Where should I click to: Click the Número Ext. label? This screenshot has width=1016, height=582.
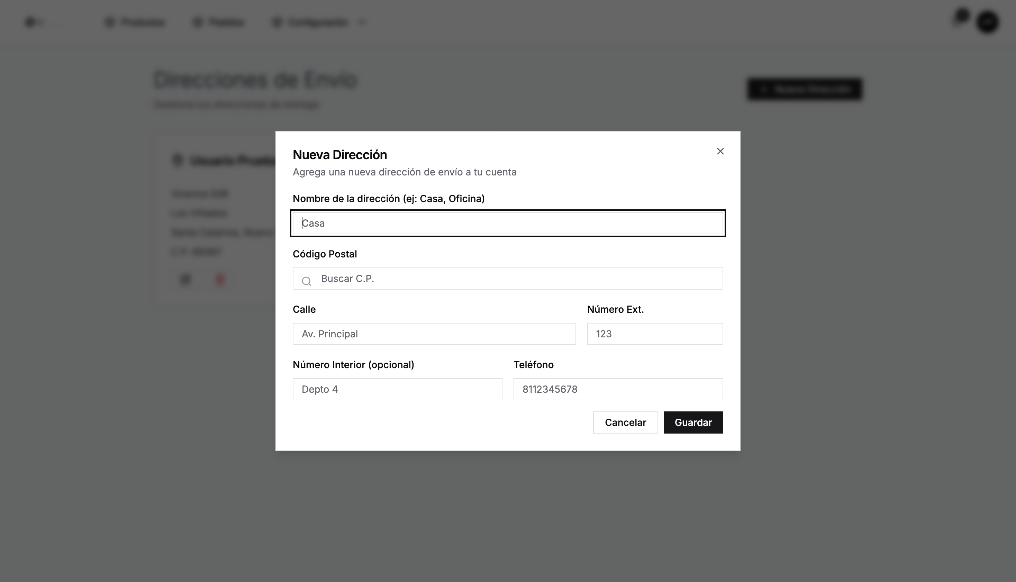[x=615, y=309]
